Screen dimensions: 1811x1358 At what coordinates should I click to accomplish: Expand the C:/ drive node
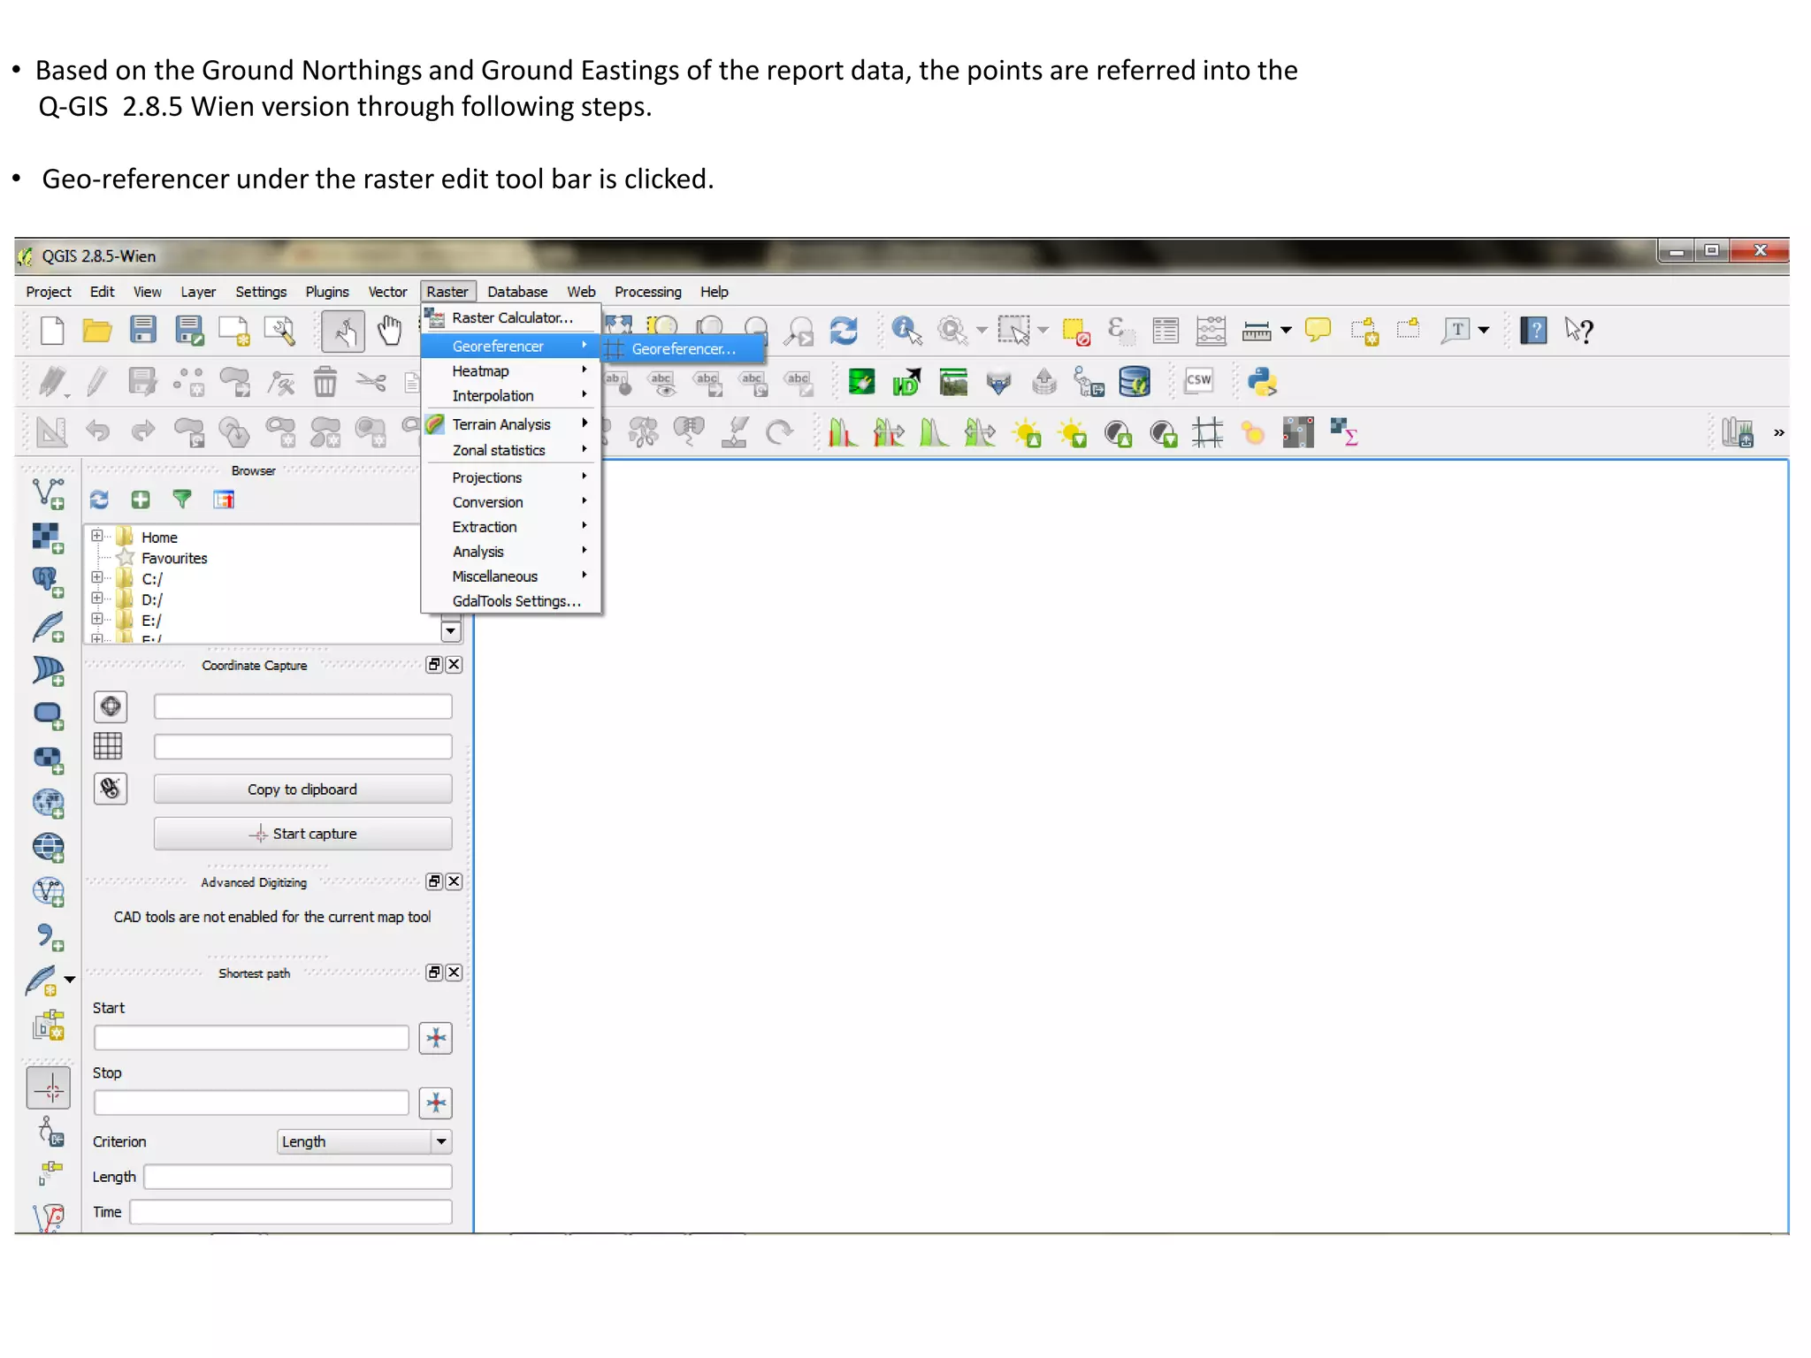[x=97, y=577]
